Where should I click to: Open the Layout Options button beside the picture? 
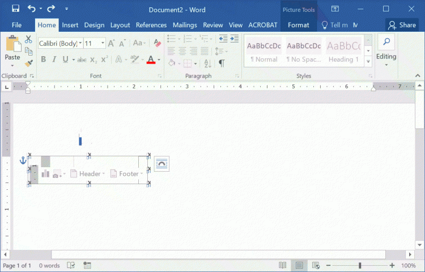161,163
